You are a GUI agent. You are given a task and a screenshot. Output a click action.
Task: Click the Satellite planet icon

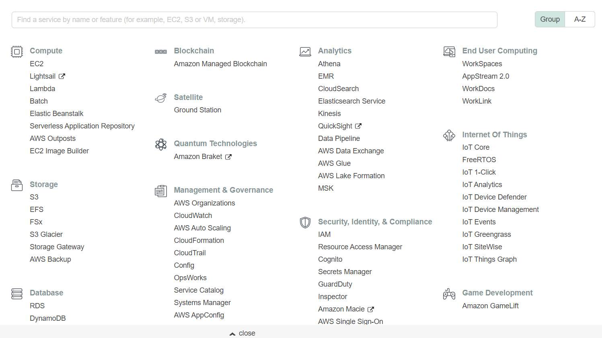point(161,98)
